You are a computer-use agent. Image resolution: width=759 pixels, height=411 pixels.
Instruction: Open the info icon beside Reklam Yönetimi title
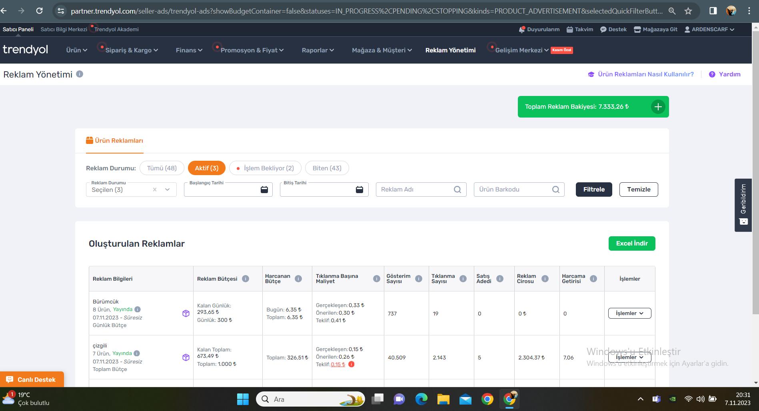pyautogui.click(x=80, y=74)
